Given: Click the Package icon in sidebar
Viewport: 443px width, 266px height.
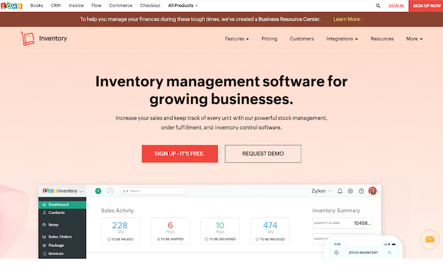Looking at the screenshot, I should [x=44, y=245].
